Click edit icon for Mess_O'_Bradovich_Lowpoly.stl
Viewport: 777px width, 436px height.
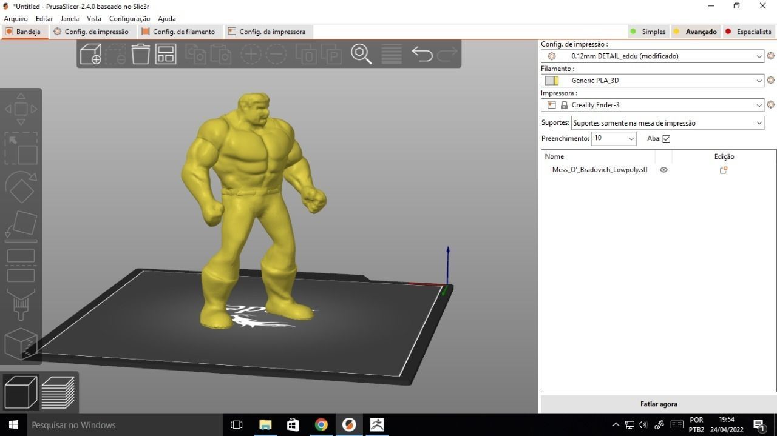pyautogui.click(x=724, y=170)
